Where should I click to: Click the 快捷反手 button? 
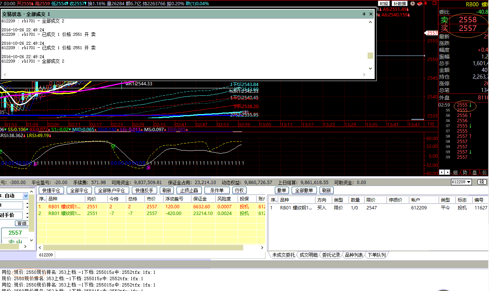[x=145, y=190]
